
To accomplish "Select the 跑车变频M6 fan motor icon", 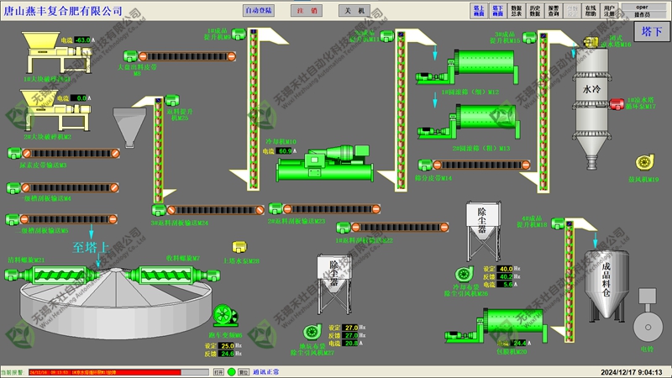I will point(227,316).
